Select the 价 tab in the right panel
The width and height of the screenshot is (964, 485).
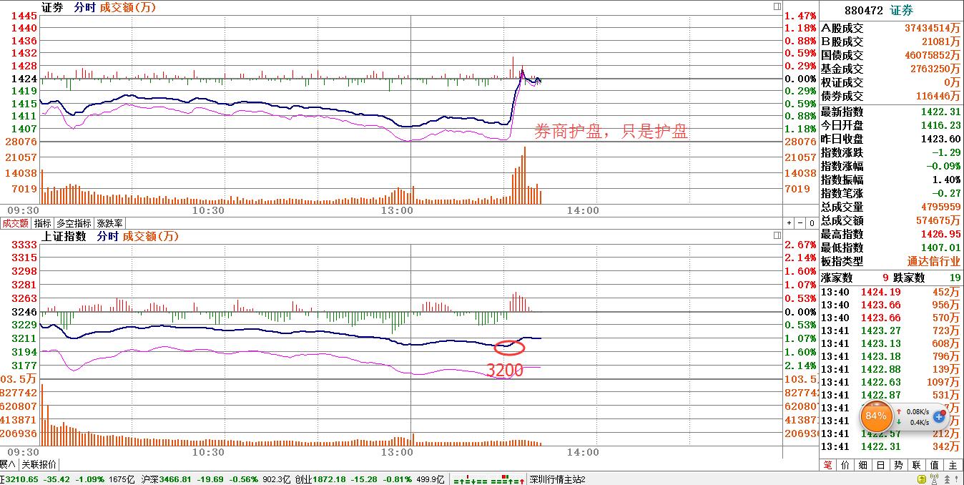(x=845, y=465)
